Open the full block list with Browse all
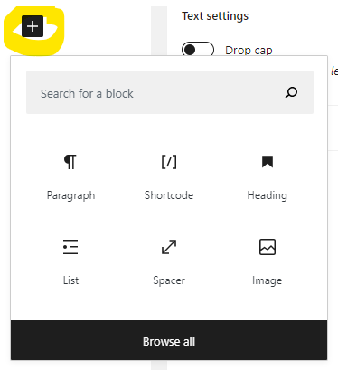This screenshot has width=338, height=370. (169, 340)
